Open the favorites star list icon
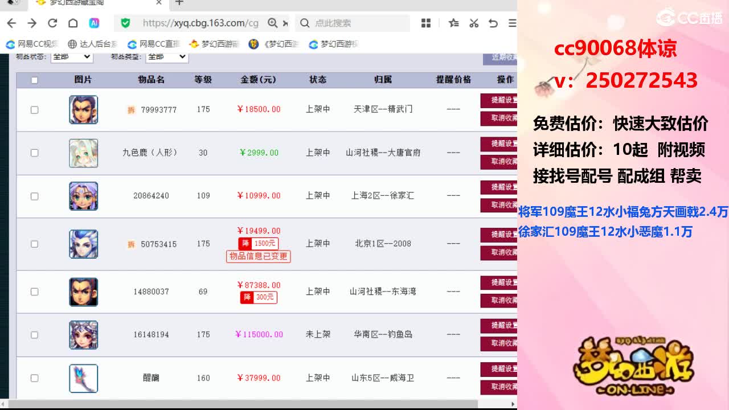 coord(453,23)
